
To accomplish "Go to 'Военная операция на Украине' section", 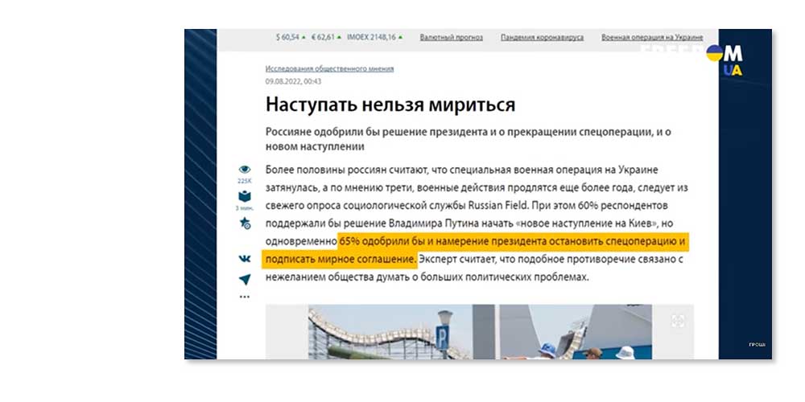I will tap(652, 37).
